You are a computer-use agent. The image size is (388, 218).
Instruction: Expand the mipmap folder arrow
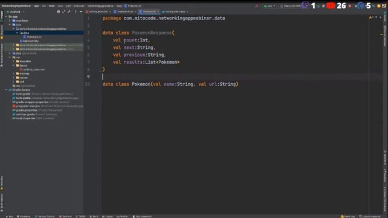[13, 73]
